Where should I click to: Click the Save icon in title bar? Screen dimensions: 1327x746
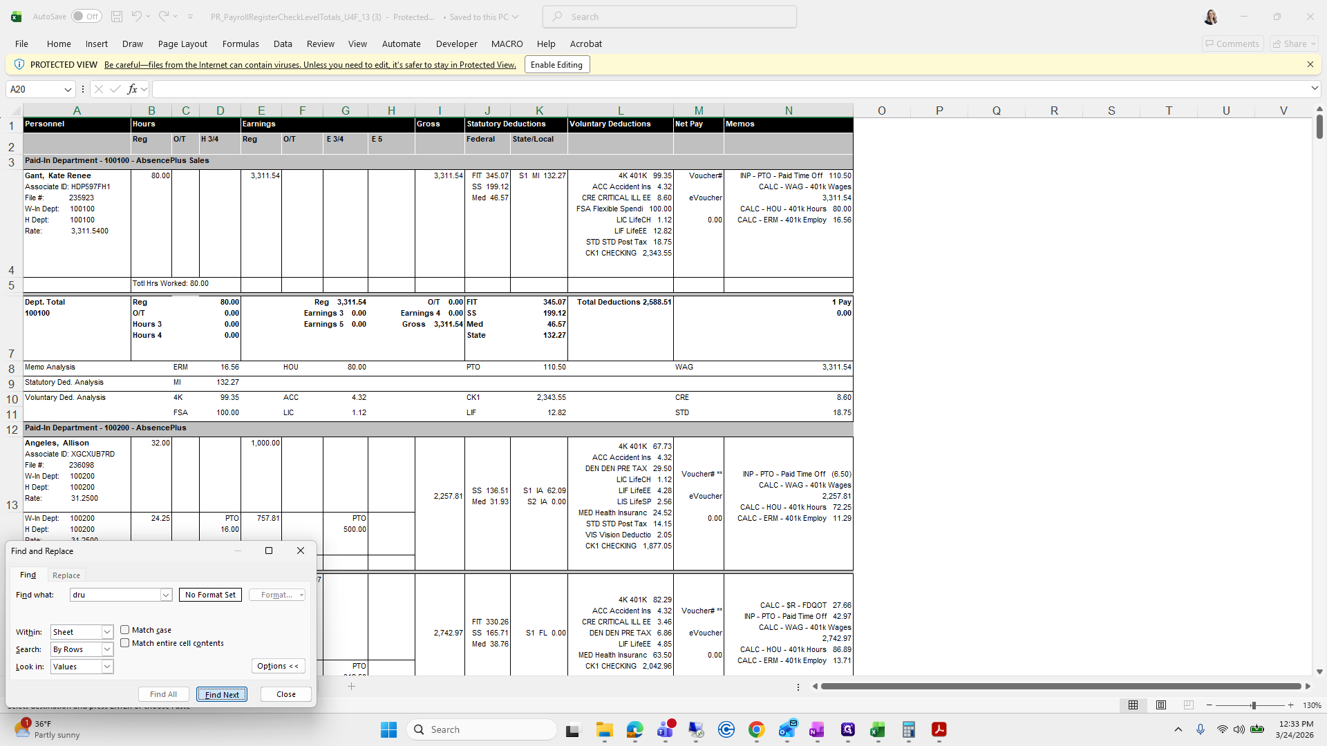click(117, 17)
